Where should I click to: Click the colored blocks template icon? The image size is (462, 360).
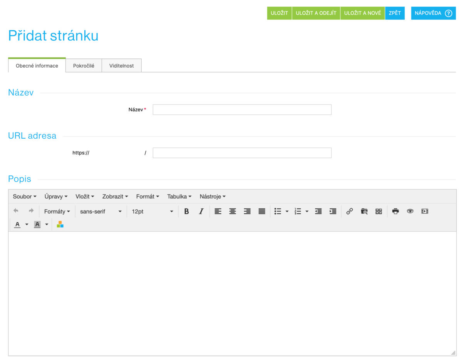coord(60,224)
